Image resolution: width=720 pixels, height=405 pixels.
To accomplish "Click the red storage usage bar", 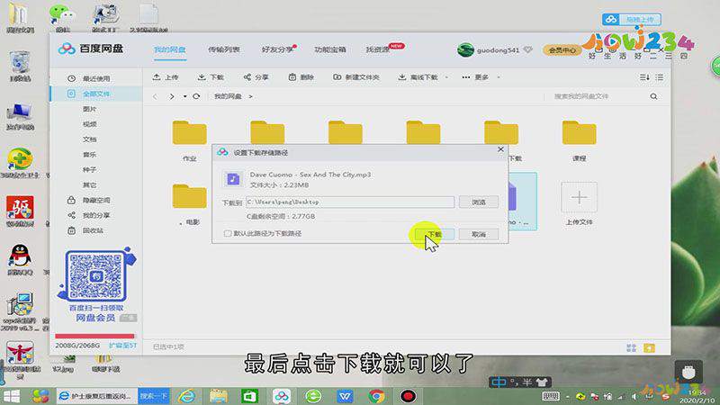I will [x=94, y=336].
